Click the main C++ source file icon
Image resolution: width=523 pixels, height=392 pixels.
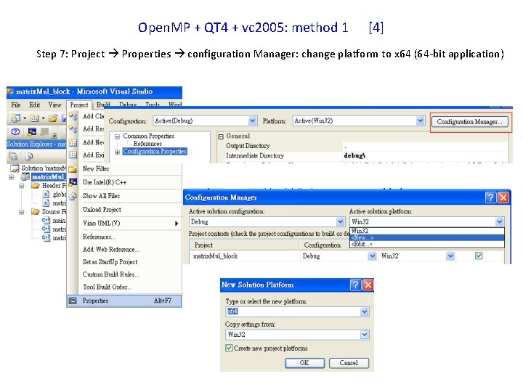(x=46, y=221)
